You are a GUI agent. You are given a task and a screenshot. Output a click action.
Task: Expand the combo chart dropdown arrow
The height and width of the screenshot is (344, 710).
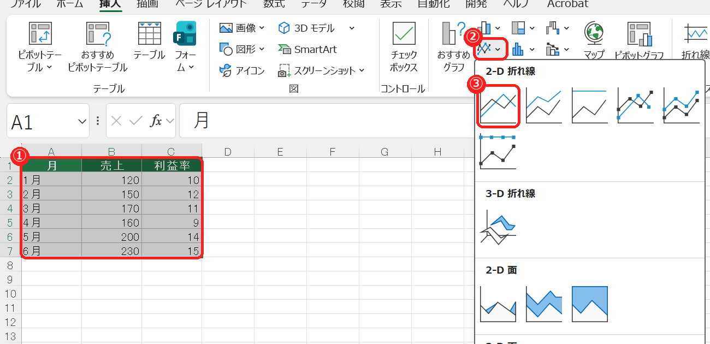tap(566, 50)
